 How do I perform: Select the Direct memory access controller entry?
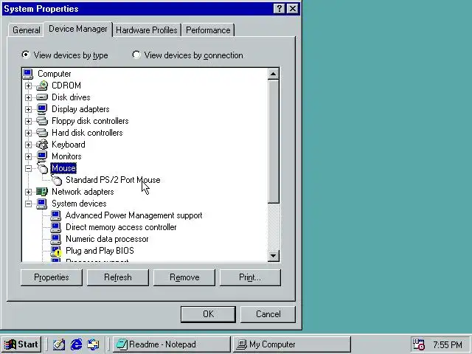point(121,227)
